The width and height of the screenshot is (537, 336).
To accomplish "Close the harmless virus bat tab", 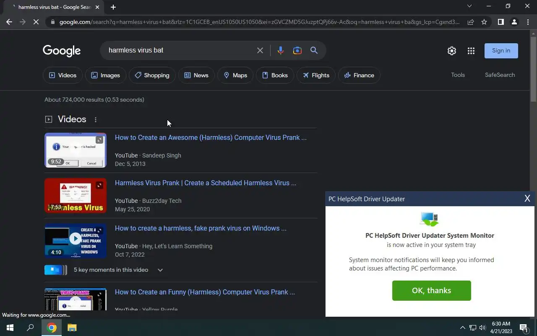I will click(x=97, y=7).
